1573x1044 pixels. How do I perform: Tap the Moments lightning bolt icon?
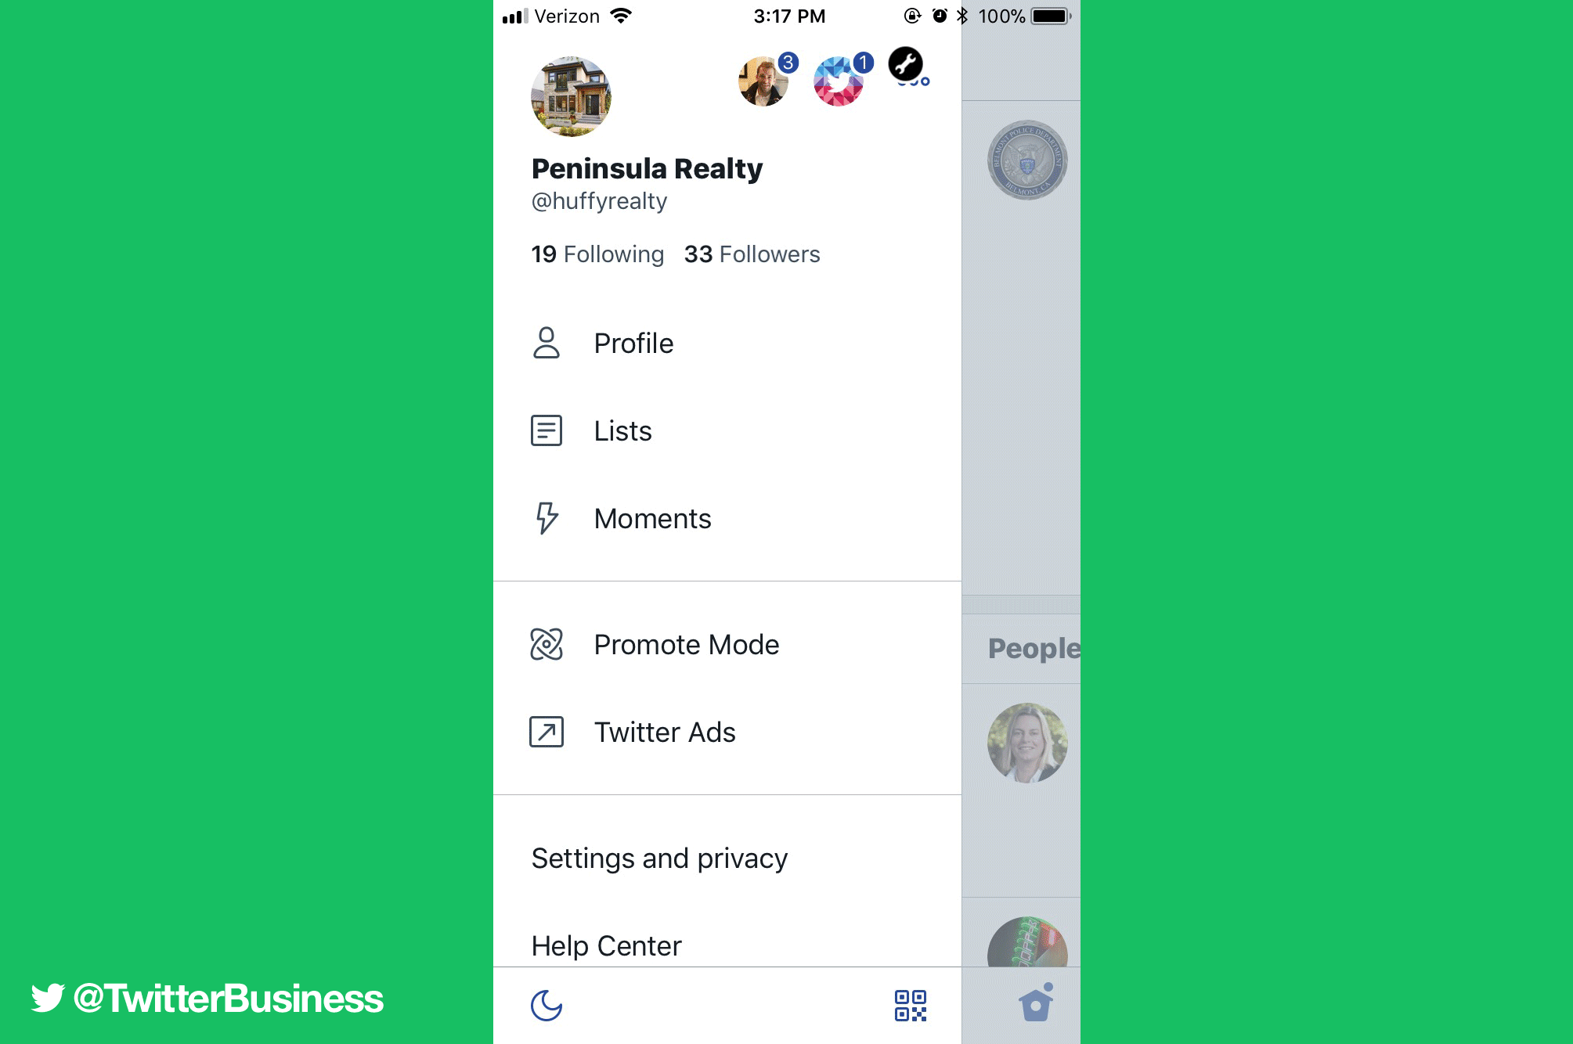[x=547, y=518]
